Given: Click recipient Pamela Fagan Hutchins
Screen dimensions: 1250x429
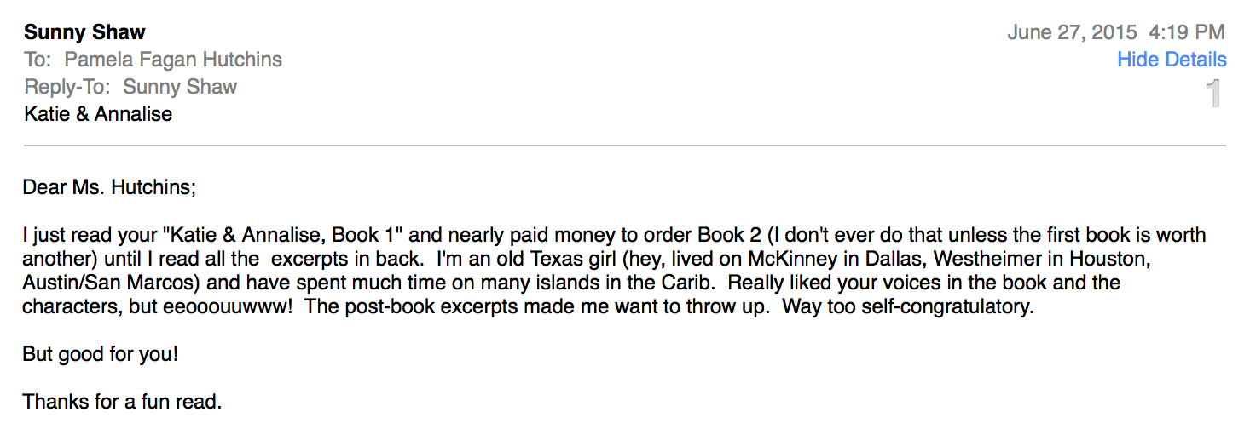Looking at the screenshot, I should tap(173, 60).
